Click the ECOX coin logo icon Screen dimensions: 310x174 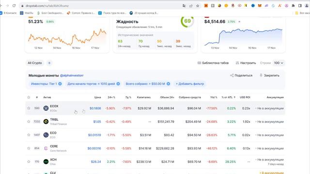tap(46, 108)
